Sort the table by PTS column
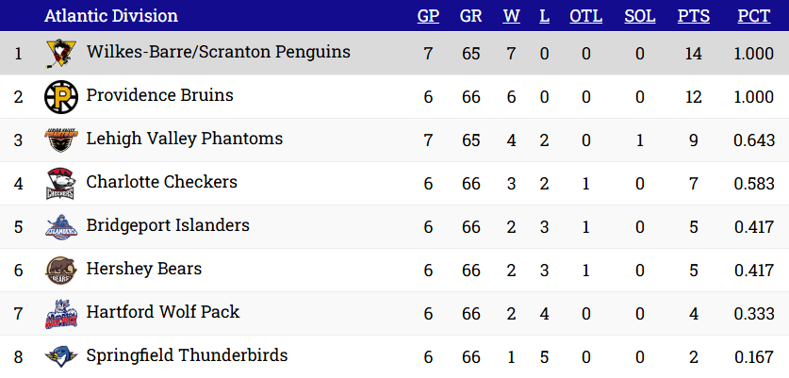789x378 pixels. click(694, 16)
